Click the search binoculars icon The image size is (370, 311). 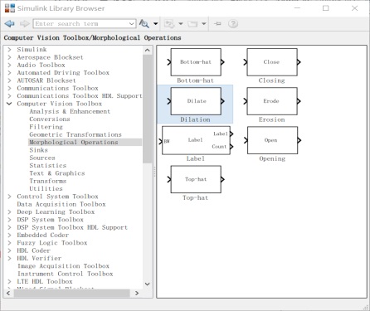point(144,24)
